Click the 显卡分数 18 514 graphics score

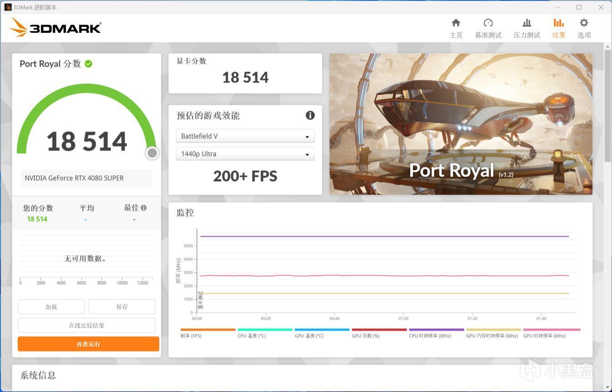(245, 78)
